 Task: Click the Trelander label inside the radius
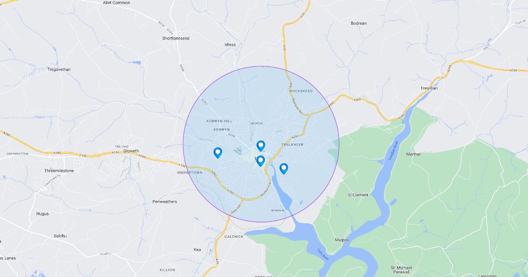point(292,144)
